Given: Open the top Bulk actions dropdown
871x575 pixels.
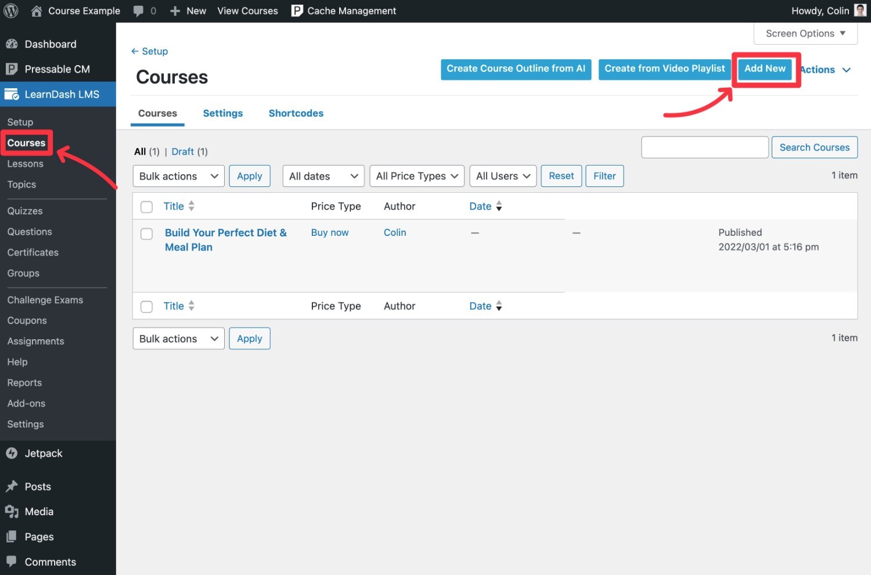Looking at the screenshot, I should pyautogui.click(x=178, y=176).
